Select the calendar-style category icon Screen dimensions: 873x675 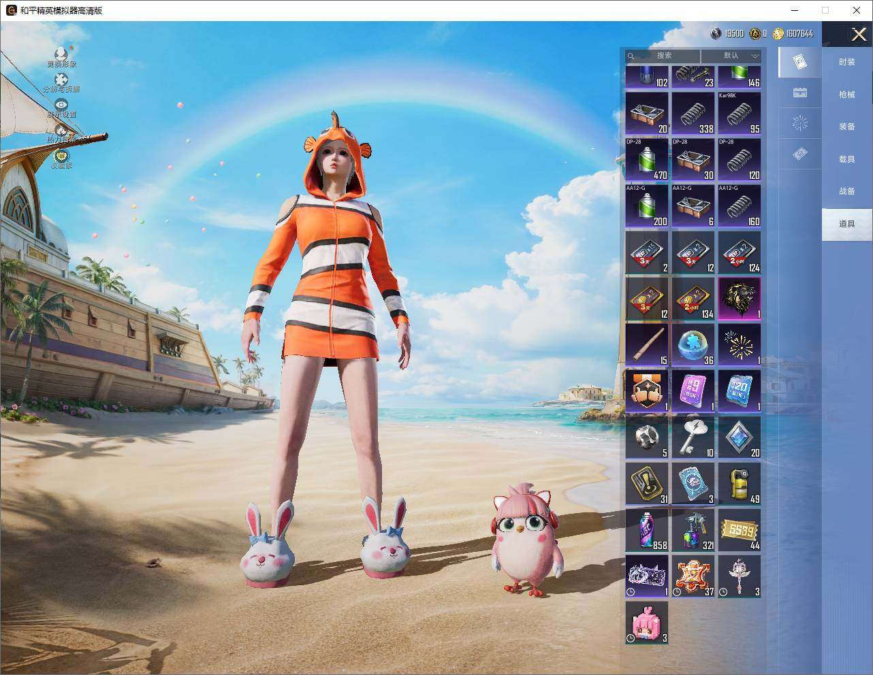point(800,93)
